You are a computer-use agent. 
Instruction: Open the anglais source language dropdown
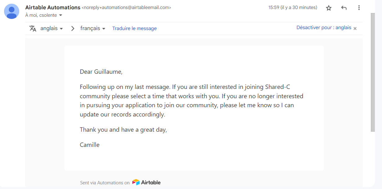51,28
